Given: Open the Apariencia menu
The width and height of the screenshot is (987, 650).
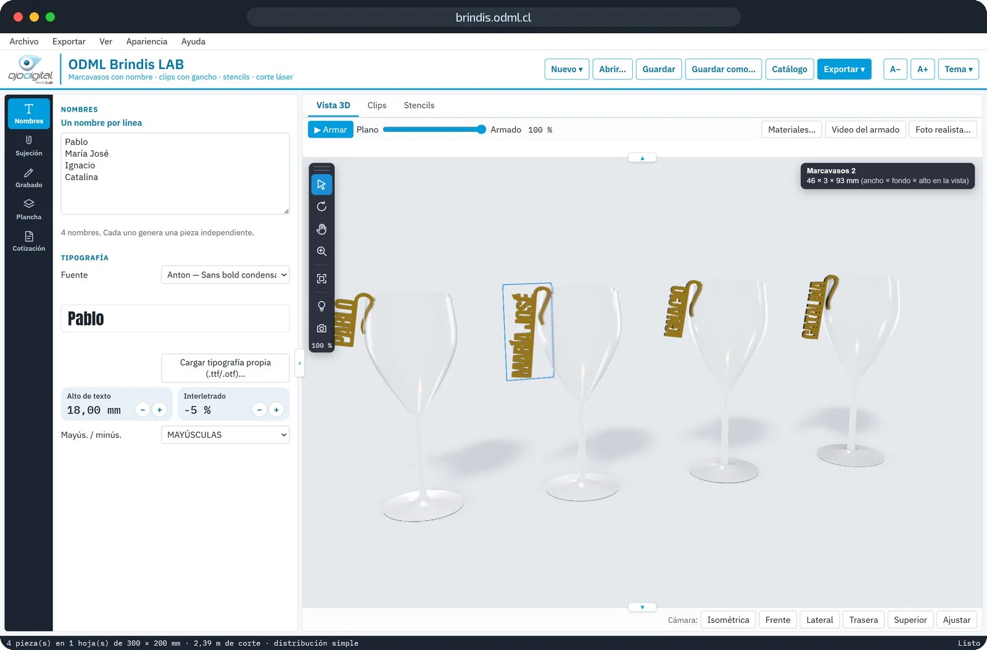Looking at the screenshot, I should 147,41.
